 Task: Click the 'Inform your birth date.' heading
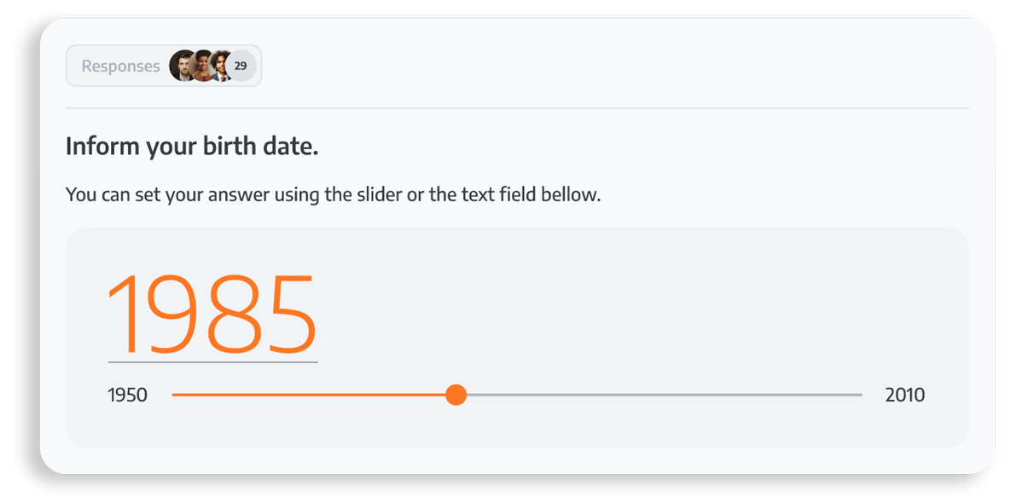[192, 147]
